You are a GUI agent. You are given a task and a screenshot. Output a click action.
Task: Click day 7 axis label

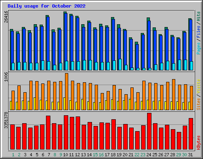[x=49, y=155]
